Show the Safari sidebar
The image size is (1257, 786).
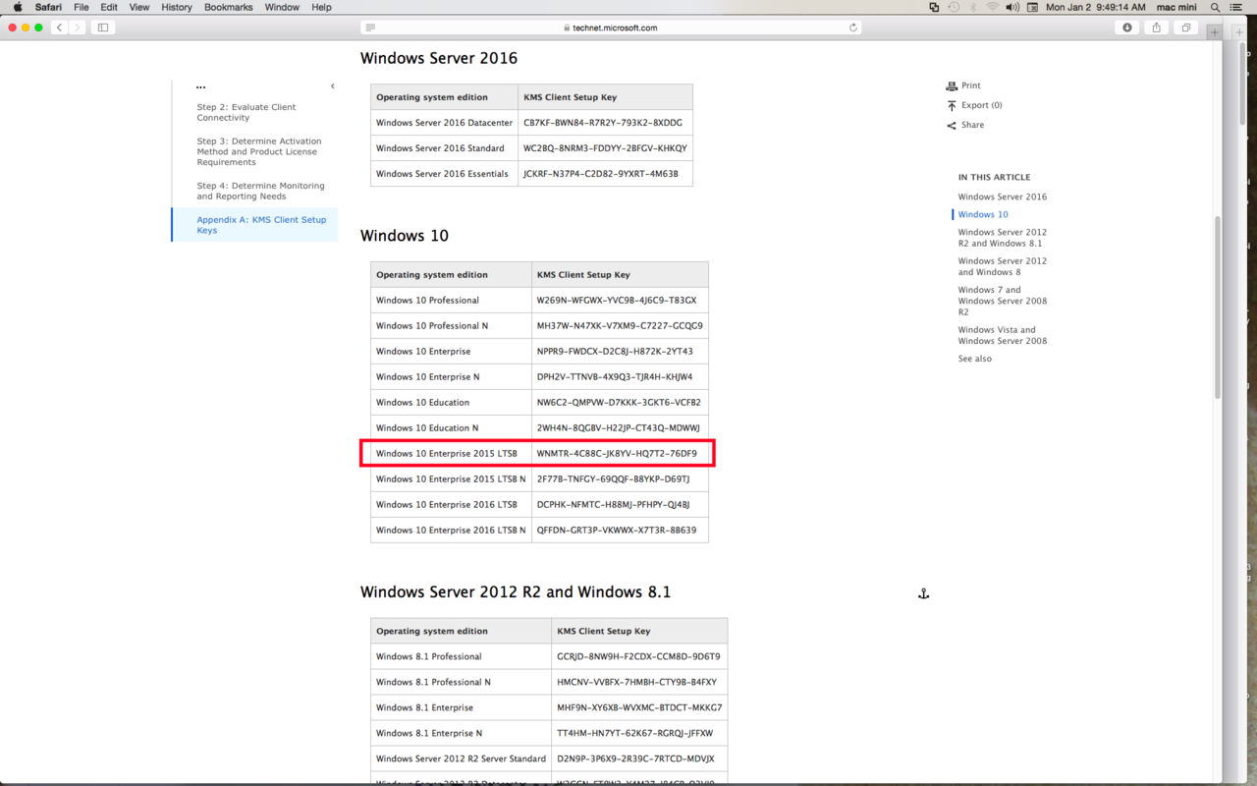103,28
